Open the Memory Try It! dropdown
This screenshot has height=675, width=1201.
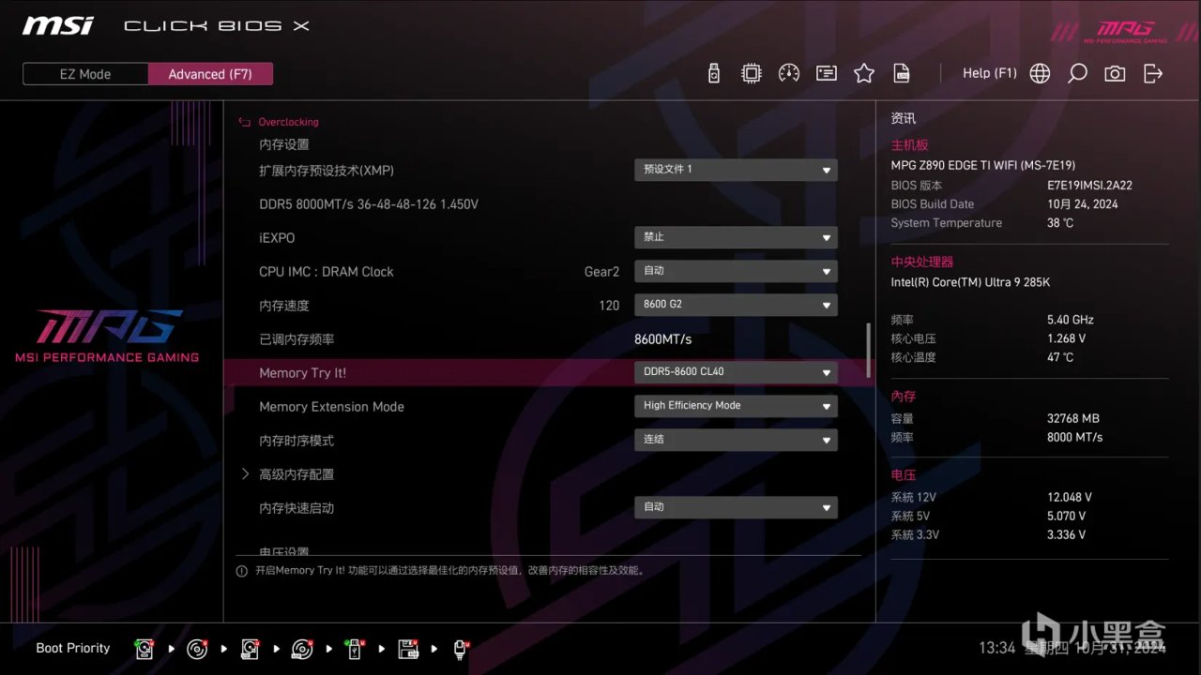736,372
